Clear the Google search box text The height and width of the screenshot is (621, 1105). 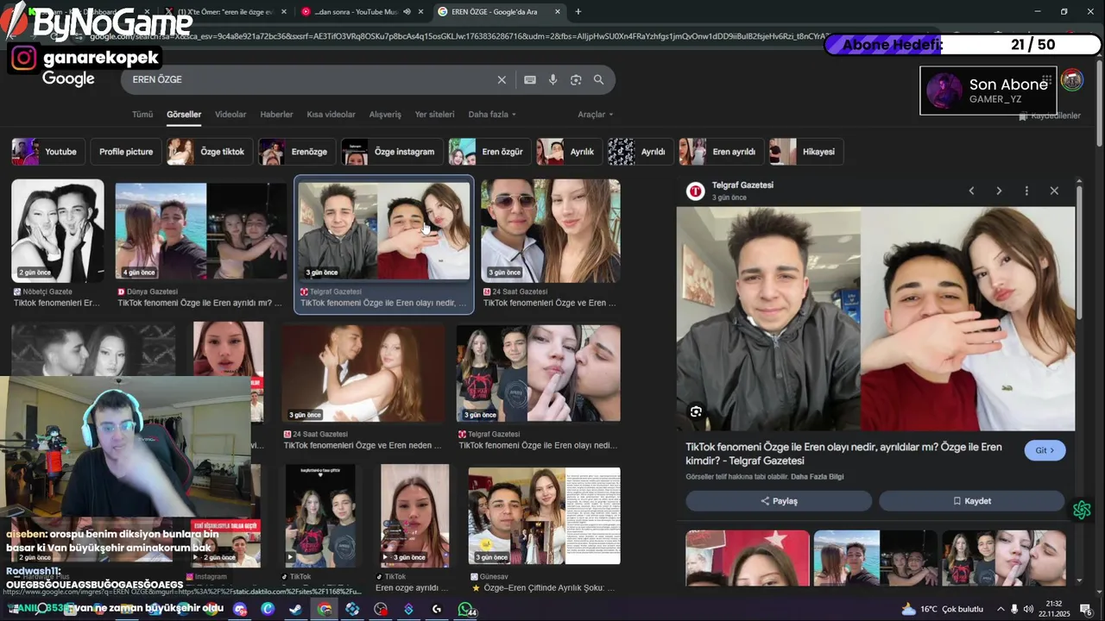tap(502, 79)
